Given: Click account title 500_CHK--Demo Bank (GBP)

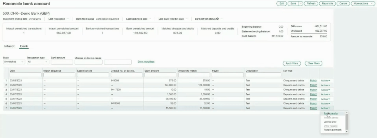Looking at the screenshot, I should (26, 13).
